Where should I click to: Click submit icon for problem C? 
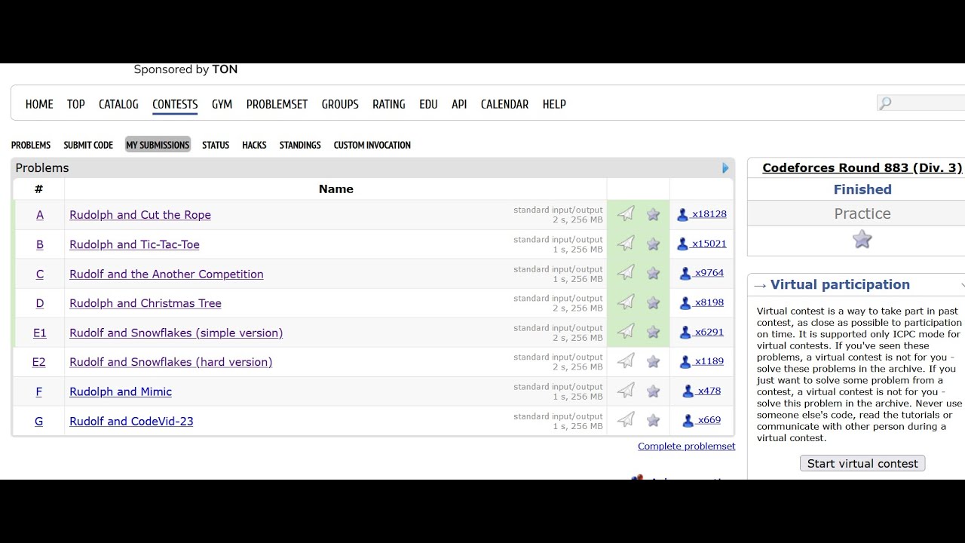[626, 273]
